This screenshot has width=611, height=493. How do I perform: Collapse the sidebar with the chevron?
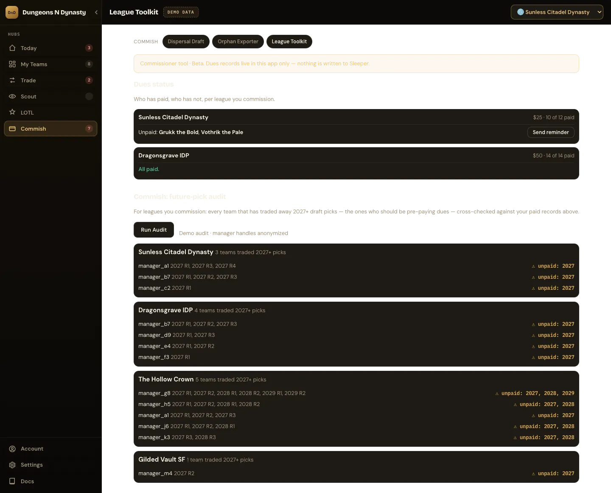[96, 12]
